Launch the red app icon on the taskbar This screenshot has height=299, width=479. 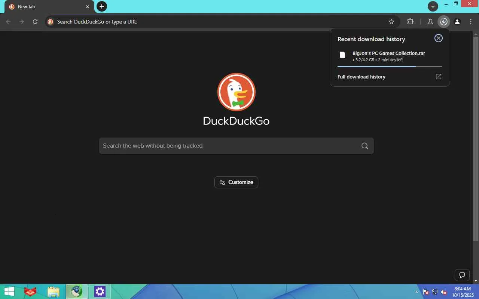[30, 292]
